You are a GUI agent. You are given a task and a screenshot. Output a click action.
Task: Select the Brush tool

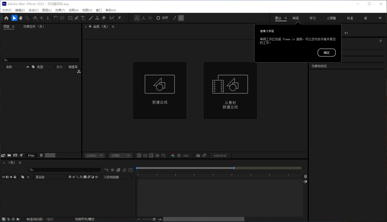point(91,18)
